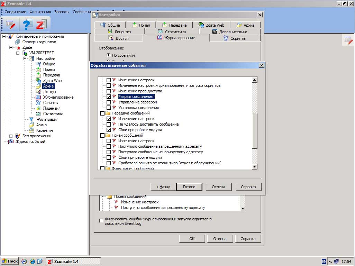Image resolution: width=355 pixels, height=266 pixels.
Task: Check Не удалось доставить сообщение checkbox
Action: tap(109, 124)
